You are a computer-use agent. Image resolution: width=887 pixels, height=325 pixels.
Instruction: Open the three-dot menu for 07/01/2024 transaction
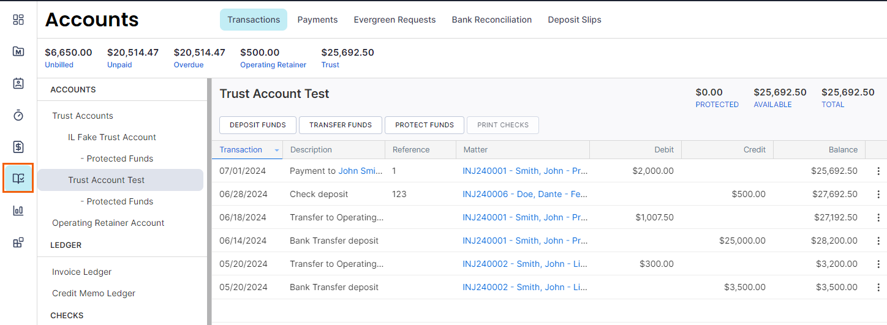pos(878,171)
